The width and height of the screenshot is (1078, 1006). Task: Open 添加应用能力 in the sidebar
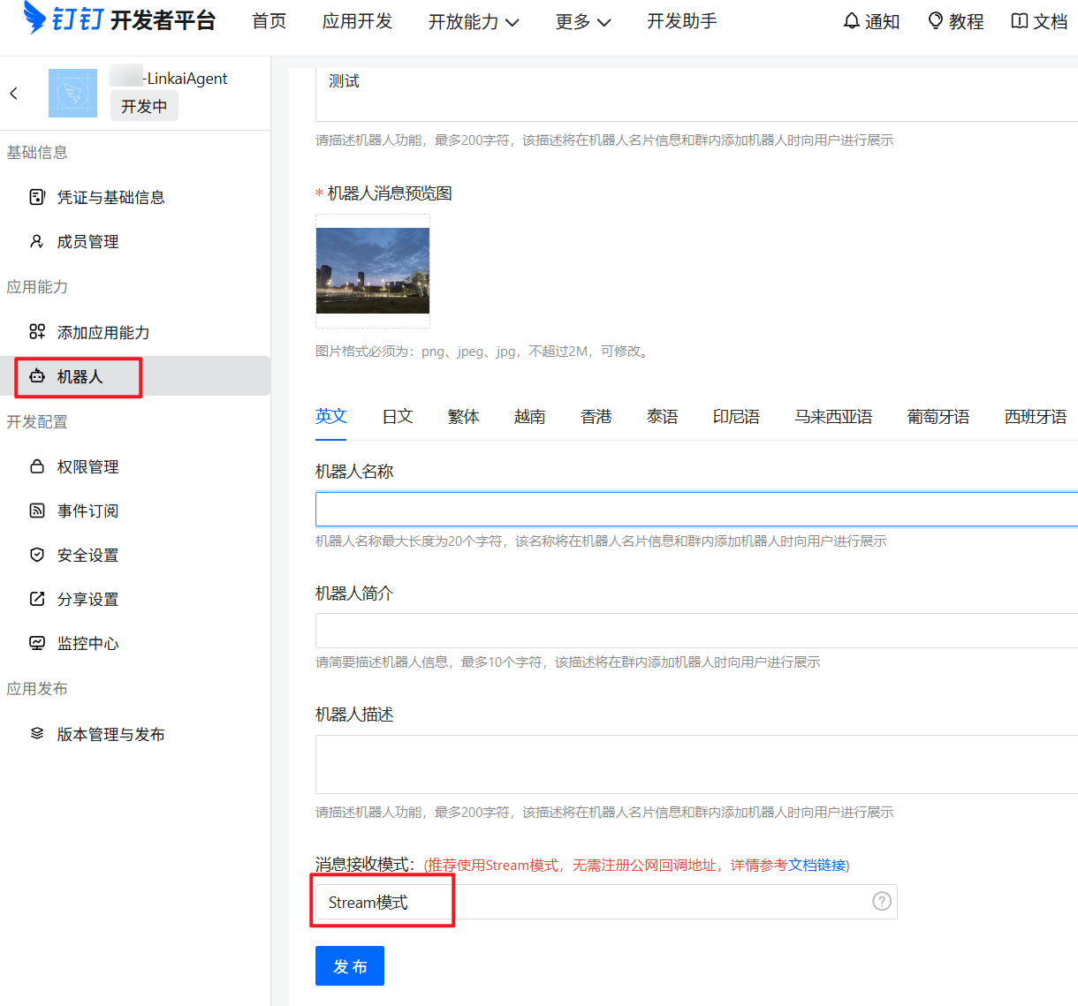coord(102,332)
